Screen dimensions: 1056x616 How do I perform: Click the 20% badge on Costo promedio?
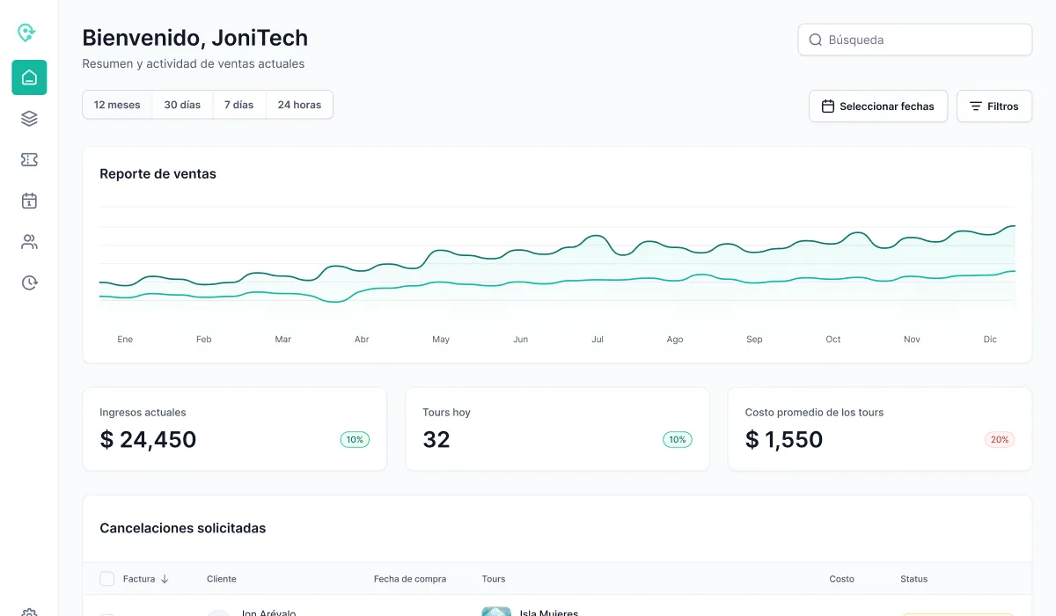(x=1000, y=439)
